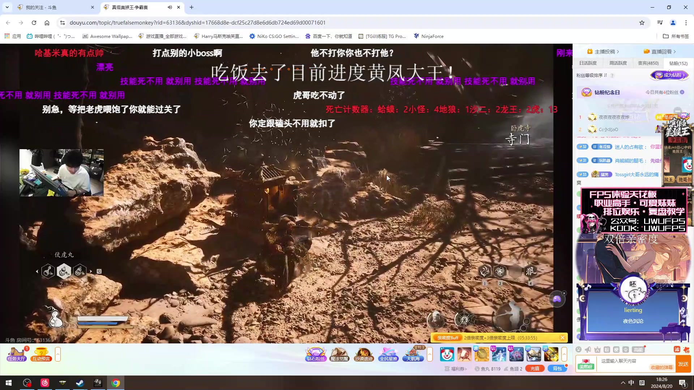
Task: Select the clown face gift icon
Action: click(x=447, y=354)
